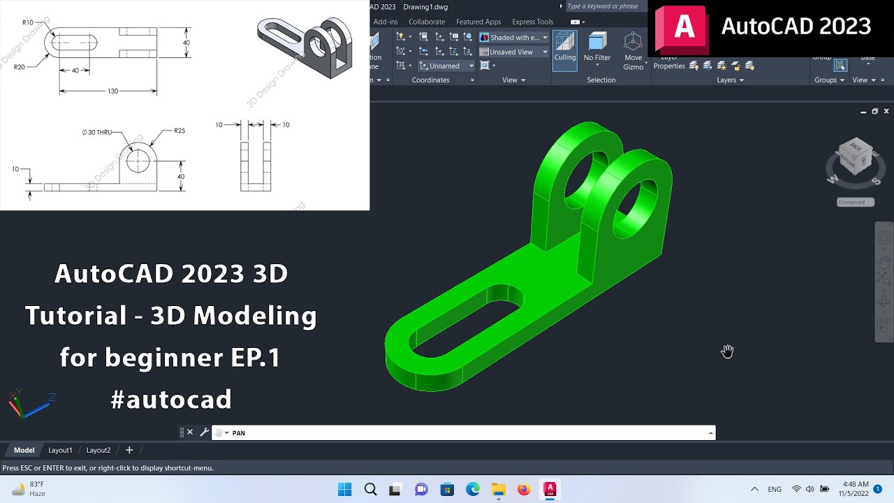Switch to the Layout1 tab
Viewport: 894px width, 503px height.
coord(60,451)
